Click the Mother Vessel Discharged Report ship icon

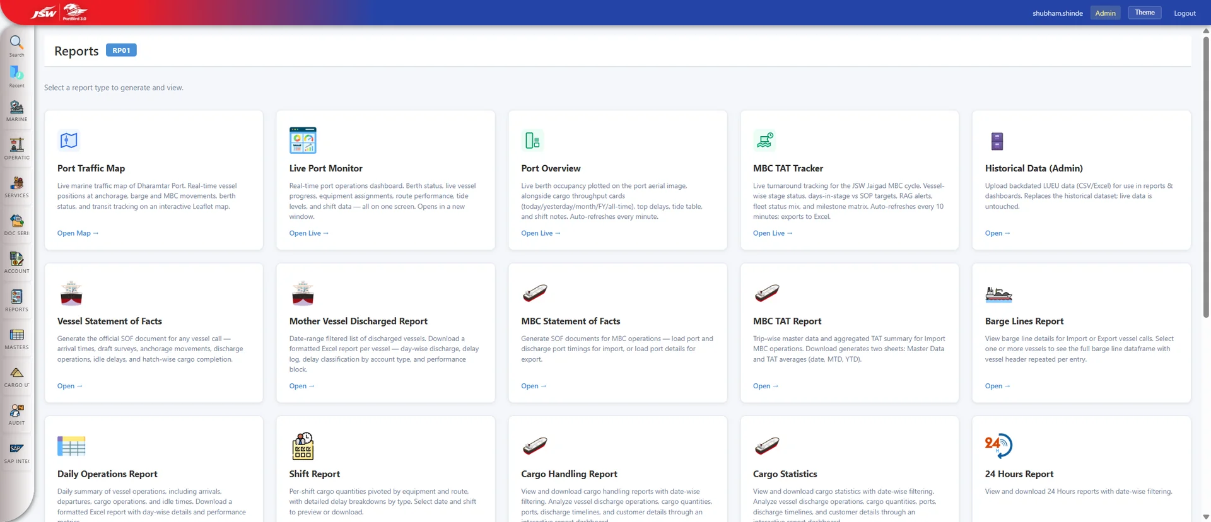pos(303,293)
